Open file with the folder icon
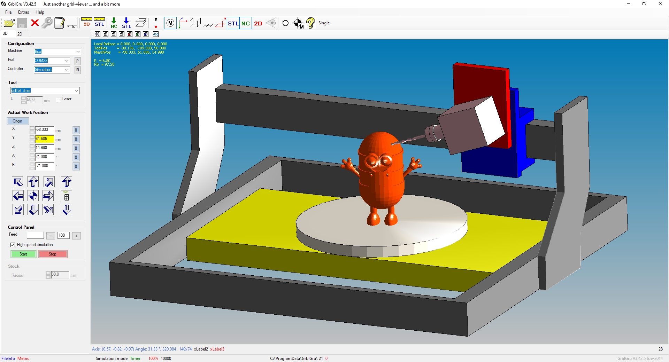 click(x=9, y=23)
